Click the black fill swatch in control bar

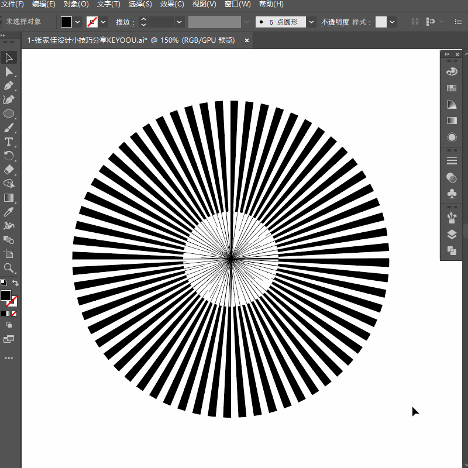66,22
